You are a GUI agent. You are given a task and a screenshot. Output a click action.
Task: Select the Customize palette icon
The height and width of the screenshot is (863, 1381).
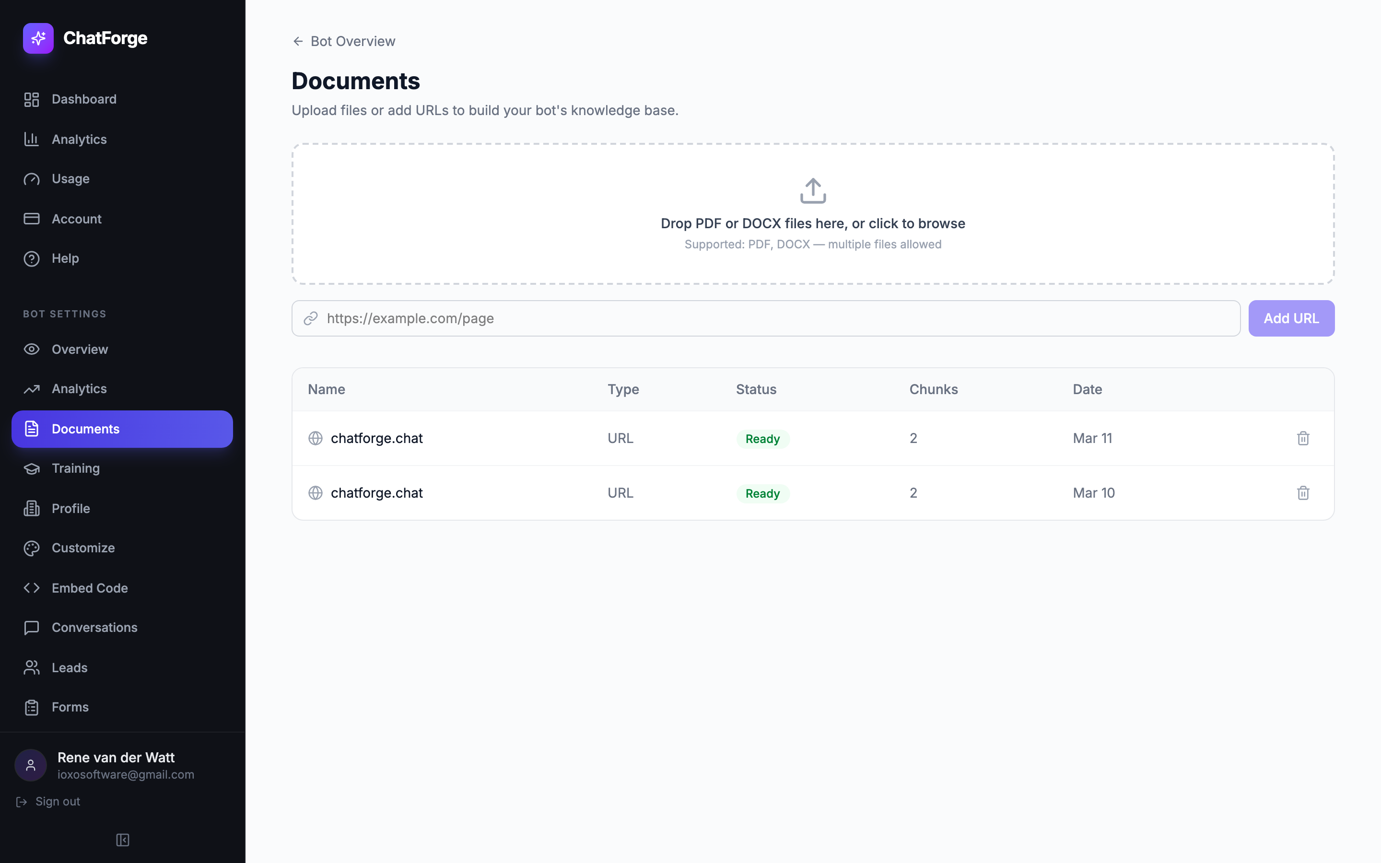(31, 548)
